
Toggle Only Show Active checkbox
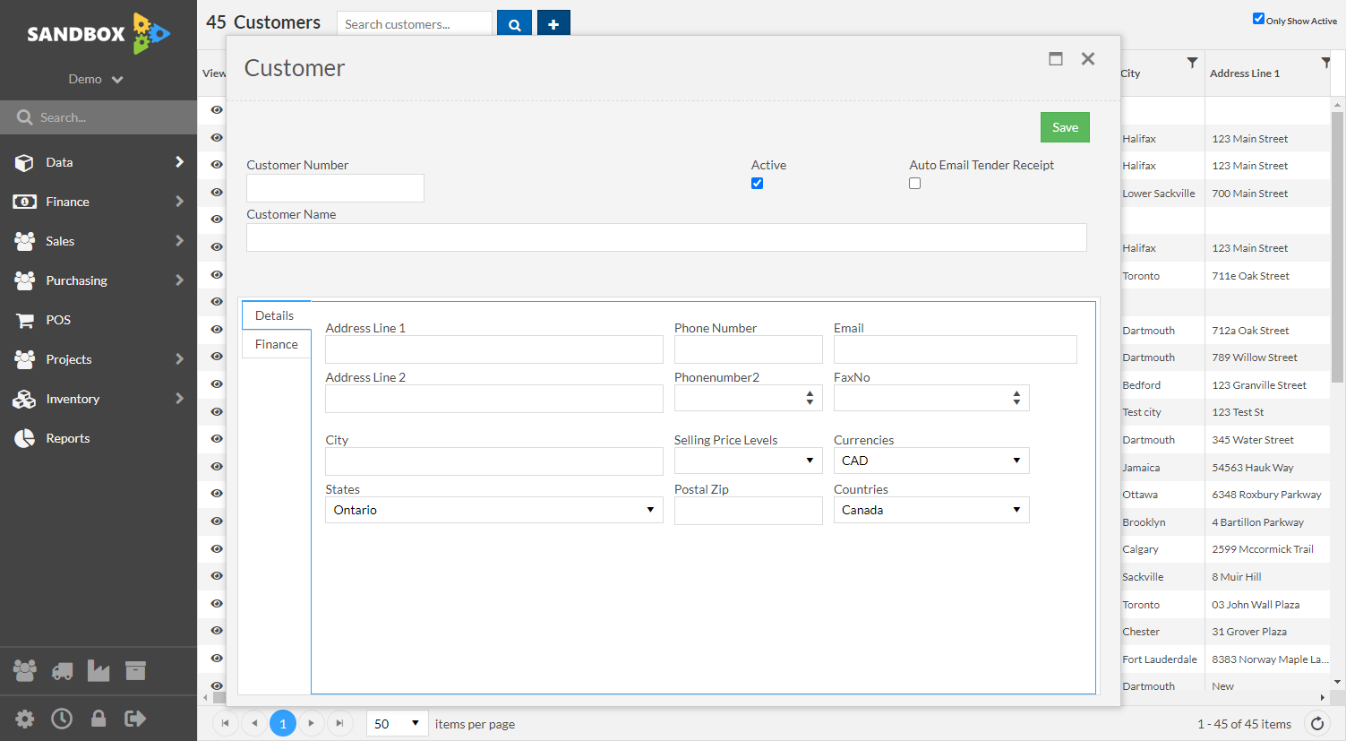(1258, 19)
